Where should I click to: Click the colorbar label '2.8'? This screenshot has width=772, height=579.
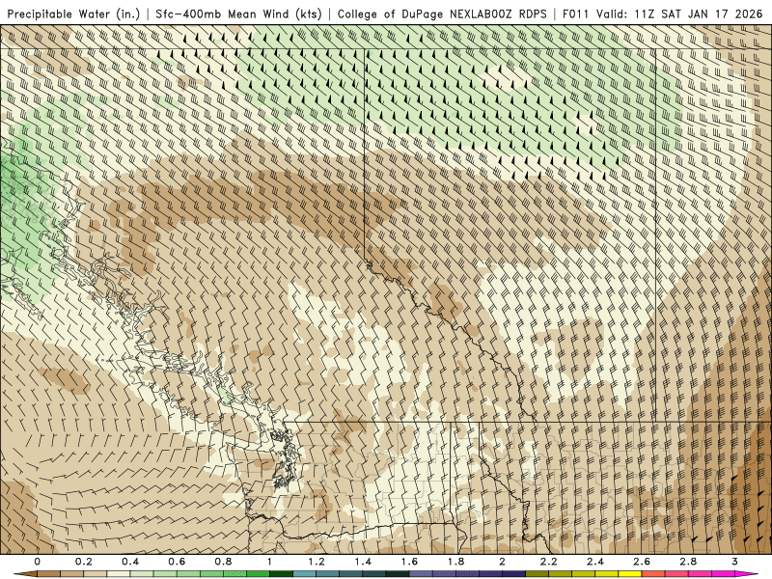tap(688, 562)
